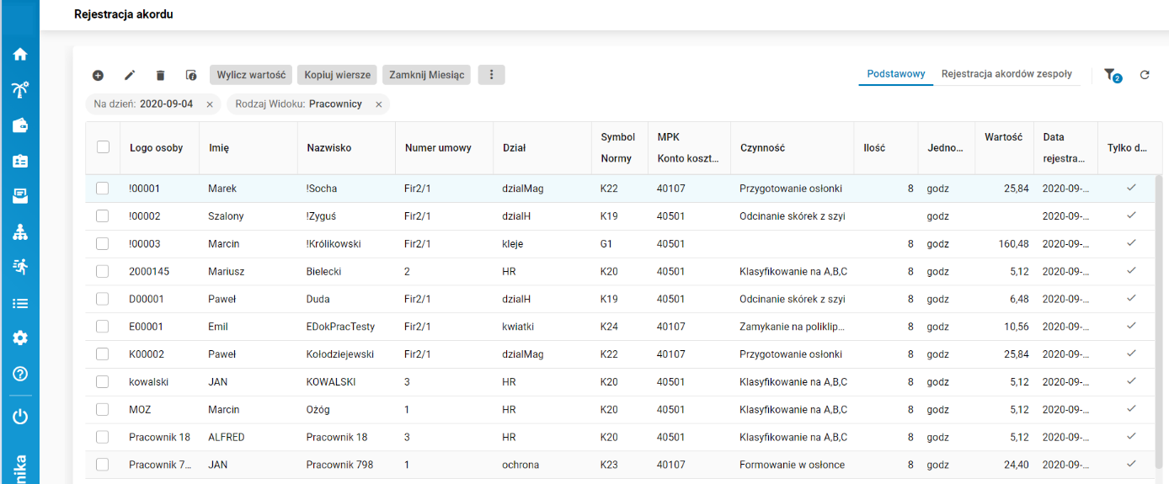Screen dimensions: 1169x484
Task: Select the checkbox for Mariusz Bielecki row
Action: click(x=103, y=272)
